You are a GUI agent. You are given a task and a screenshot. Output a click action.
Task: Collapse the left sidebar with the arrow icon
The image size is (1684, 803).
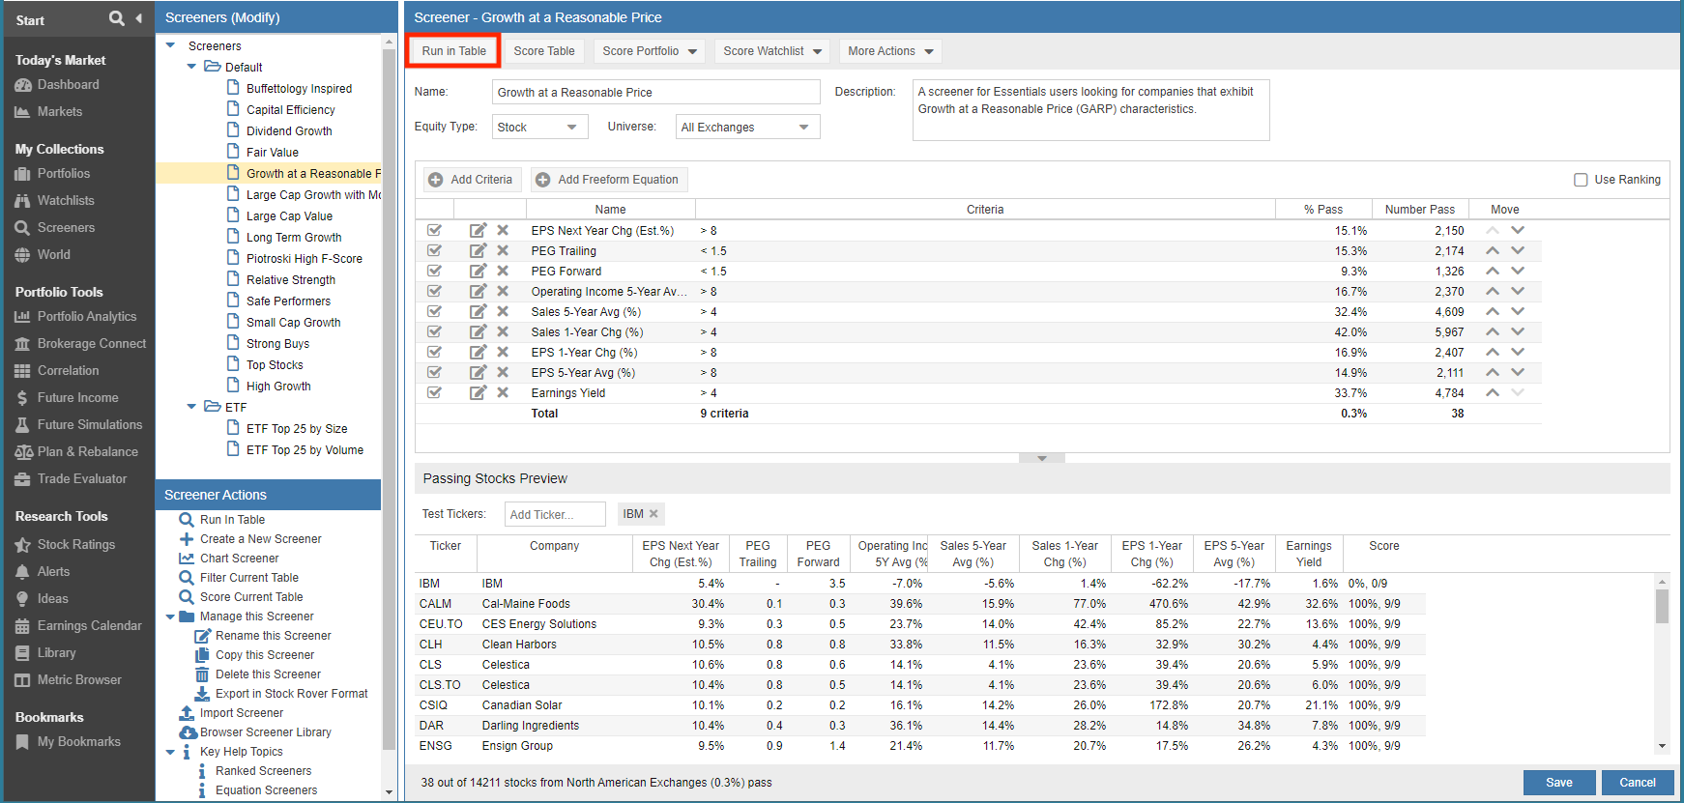[138, 18]
